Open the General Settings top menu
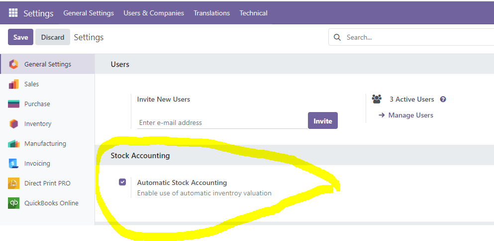This screenshot has width=494, height=241. pos(89,13)
